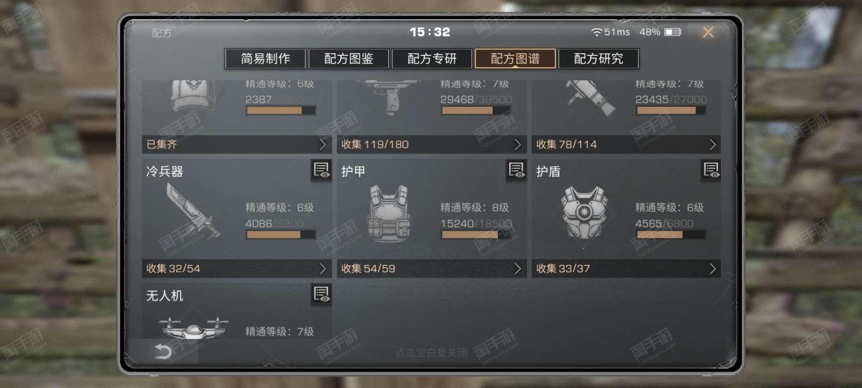This screenshot has width=862, height=388.
Task: Expand the 已集齐 collection row
Action: click(x=237, y=144)
